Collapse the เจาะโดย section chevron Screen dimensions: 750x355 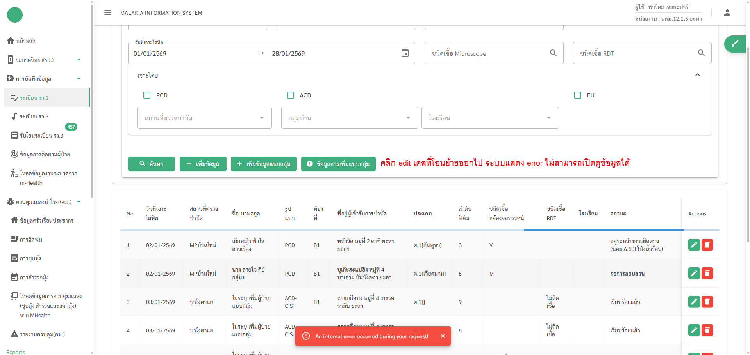[x=697, y=75]
